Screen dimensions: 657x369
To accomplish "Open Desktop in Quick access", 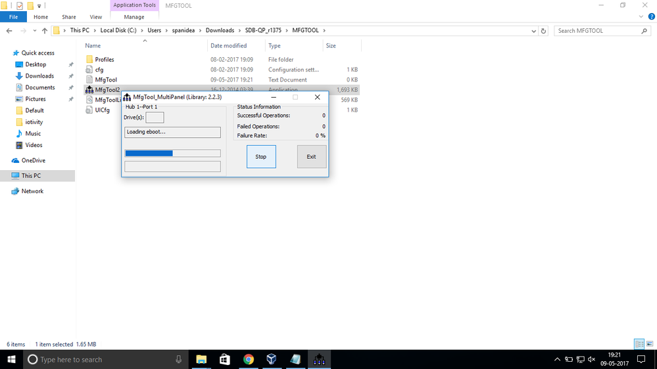I will click(x=36, y=64).
